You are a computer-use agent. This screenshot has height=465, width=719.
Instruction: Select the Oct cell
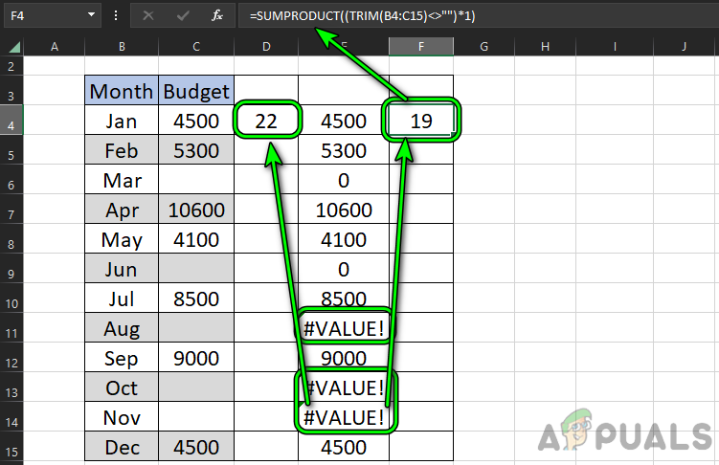[x=122, y=387]
